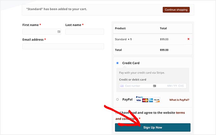Click the autofill icon in First name field
The image size is (216, 135).
[59, 32]
